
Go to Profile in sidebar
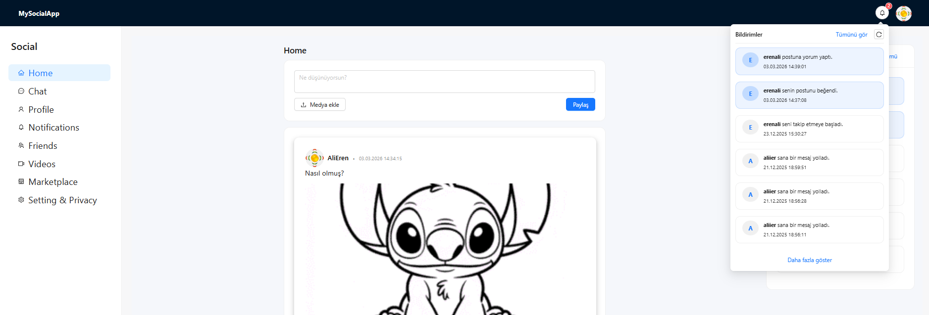[x=59, y=109]
